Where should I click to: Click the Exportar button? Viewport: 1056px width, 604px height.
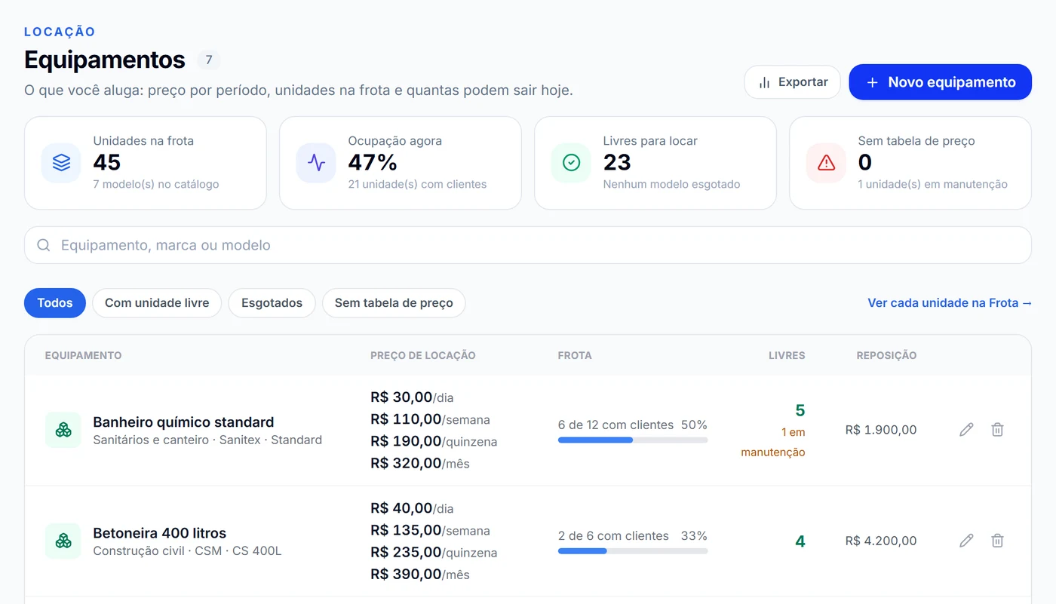(x=792, y=82)
